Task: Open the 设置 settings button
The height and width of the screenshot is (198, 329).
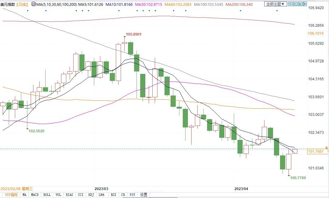Action: [144, 195]
